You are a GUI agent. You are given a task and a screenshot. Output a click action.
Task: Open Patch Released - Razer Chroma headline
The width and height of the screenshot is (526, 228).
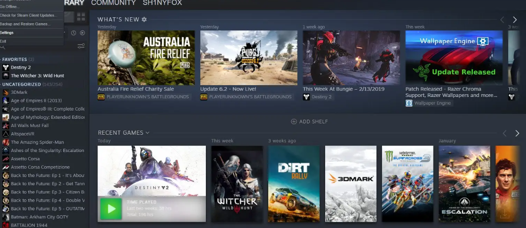(x=451, y=92)
